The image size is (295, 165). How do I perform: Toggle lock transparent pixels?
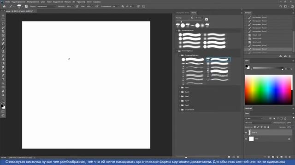tap(255, 127)
